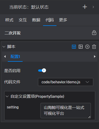Click the textarea resize handle corner
Image resolution: width=99 pixels, height=129 pixels.
[89, 117]
